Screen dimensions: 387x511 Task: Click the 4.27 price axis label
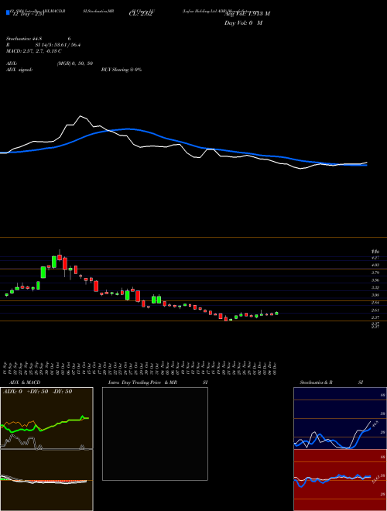375,258
